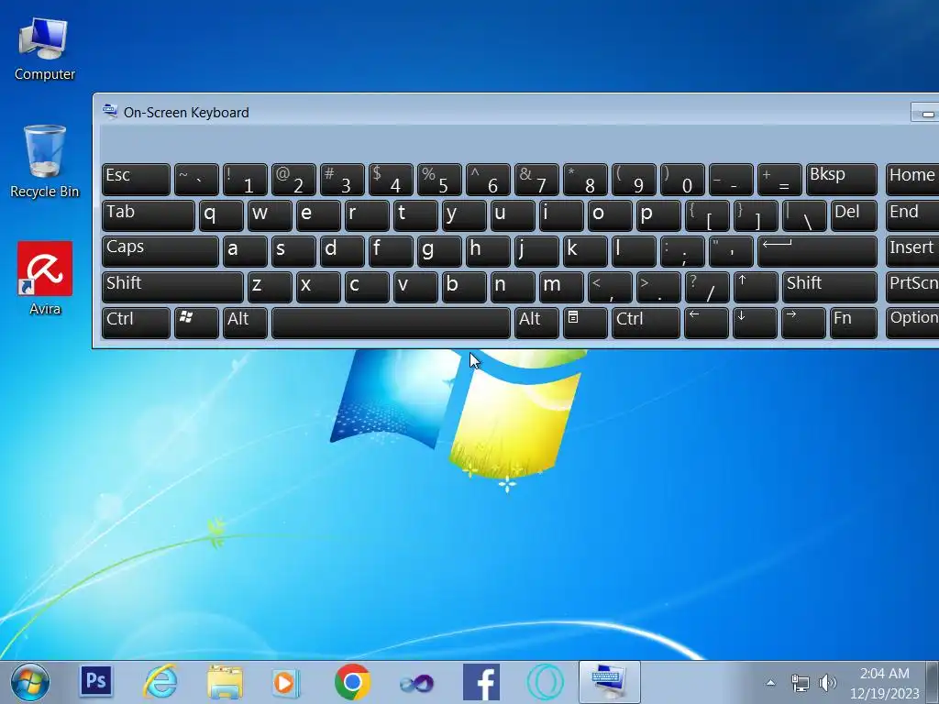Minimize the On-Screen Keyboard window
The height and width of the screenshot is (704, 939).
[x=926, y=113]
